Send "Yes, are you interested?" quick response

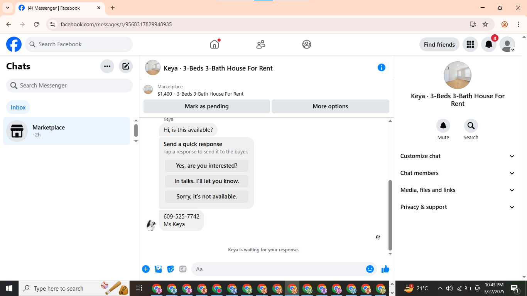207,166
